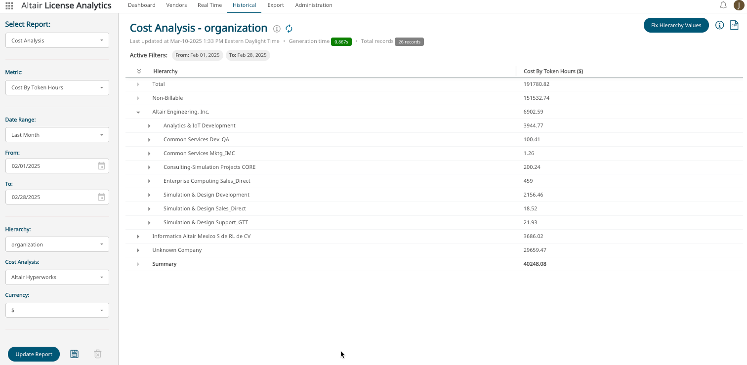Click the report info icon beside the title

coord(277,29)
